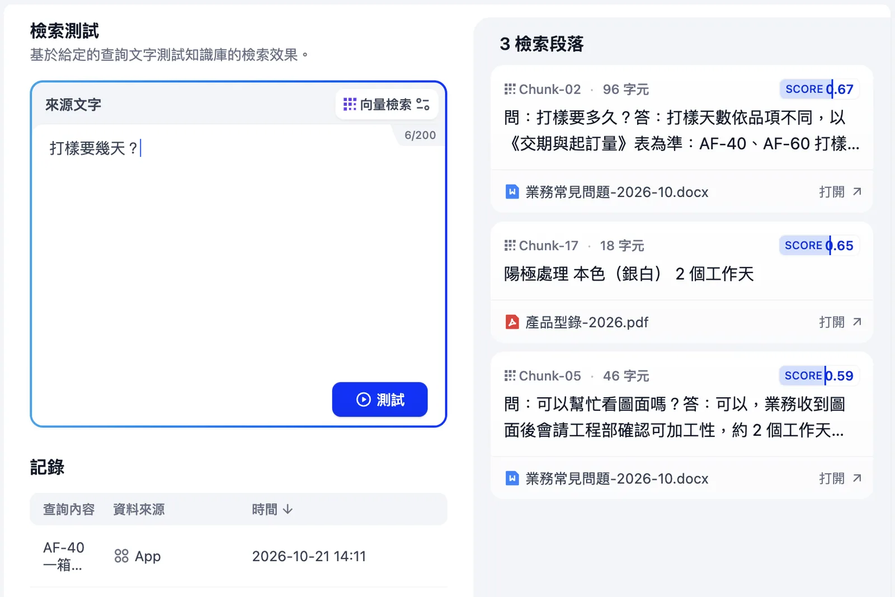Click the 3 檢索段落 heading
This screenshot has height=597, width=895.
541,44
